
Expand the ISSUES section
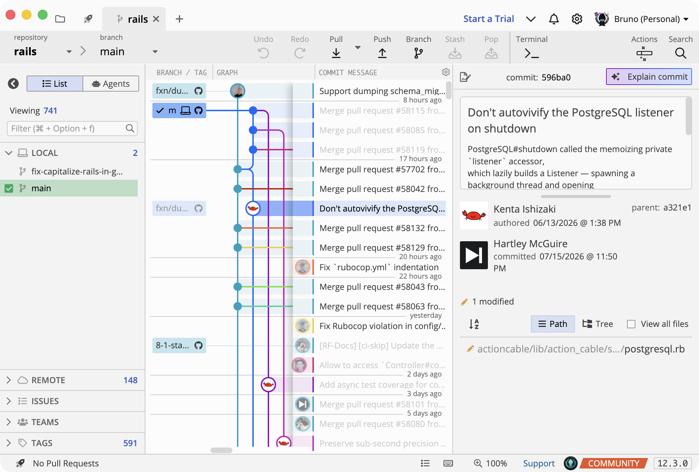(9, 401)
